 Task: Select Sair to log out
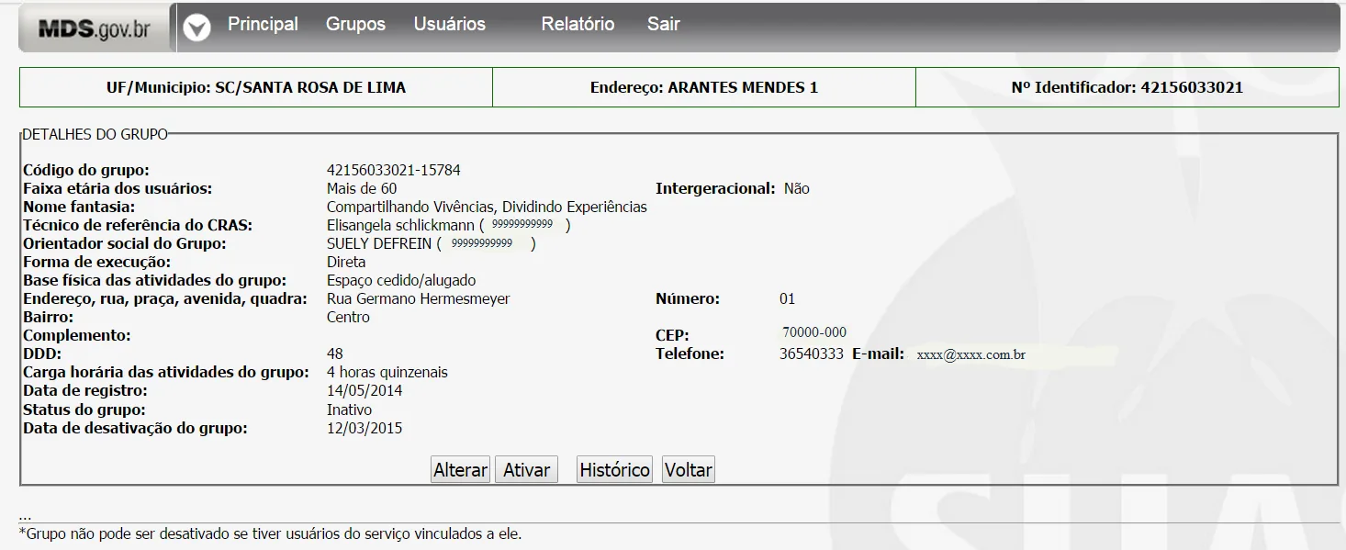(663, 25)
